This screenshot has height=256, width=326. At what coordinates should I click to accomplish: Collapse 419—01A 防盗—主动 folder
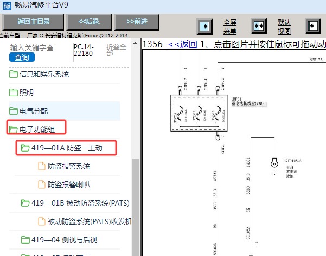tap(66, 148)
